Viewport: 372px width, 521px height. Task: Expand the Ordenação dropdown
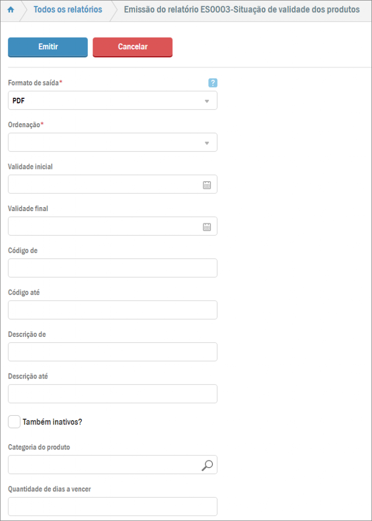click(x=206, y=142)
